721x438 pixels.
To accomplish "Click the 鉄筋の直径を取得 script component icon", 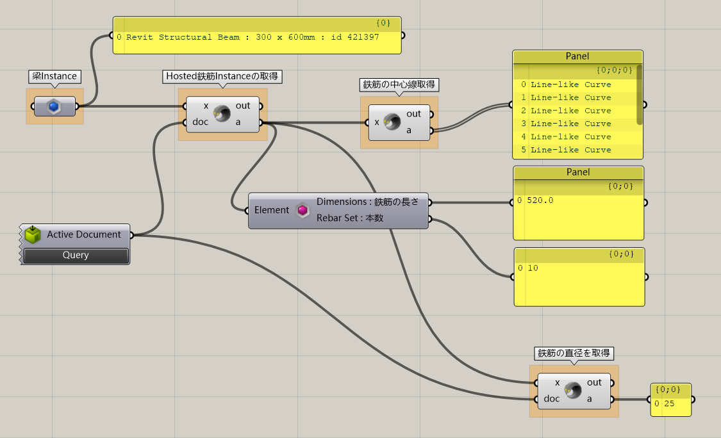I will [572, 390].
